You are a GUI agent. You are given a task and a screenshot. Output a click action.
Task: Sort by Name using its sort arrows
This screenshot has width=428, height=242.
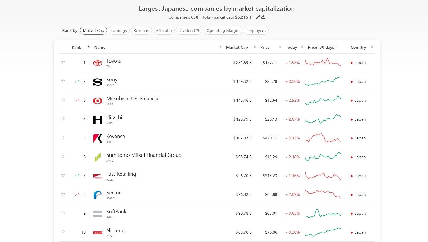click(x=220, y=47)
